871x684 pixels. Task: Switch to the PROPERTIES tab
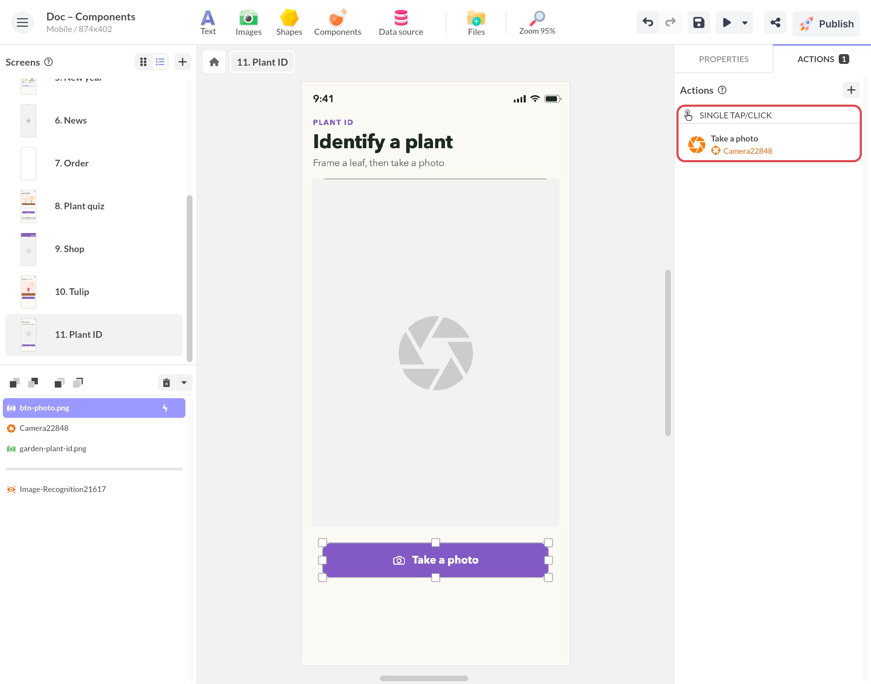tap(723, 59)
